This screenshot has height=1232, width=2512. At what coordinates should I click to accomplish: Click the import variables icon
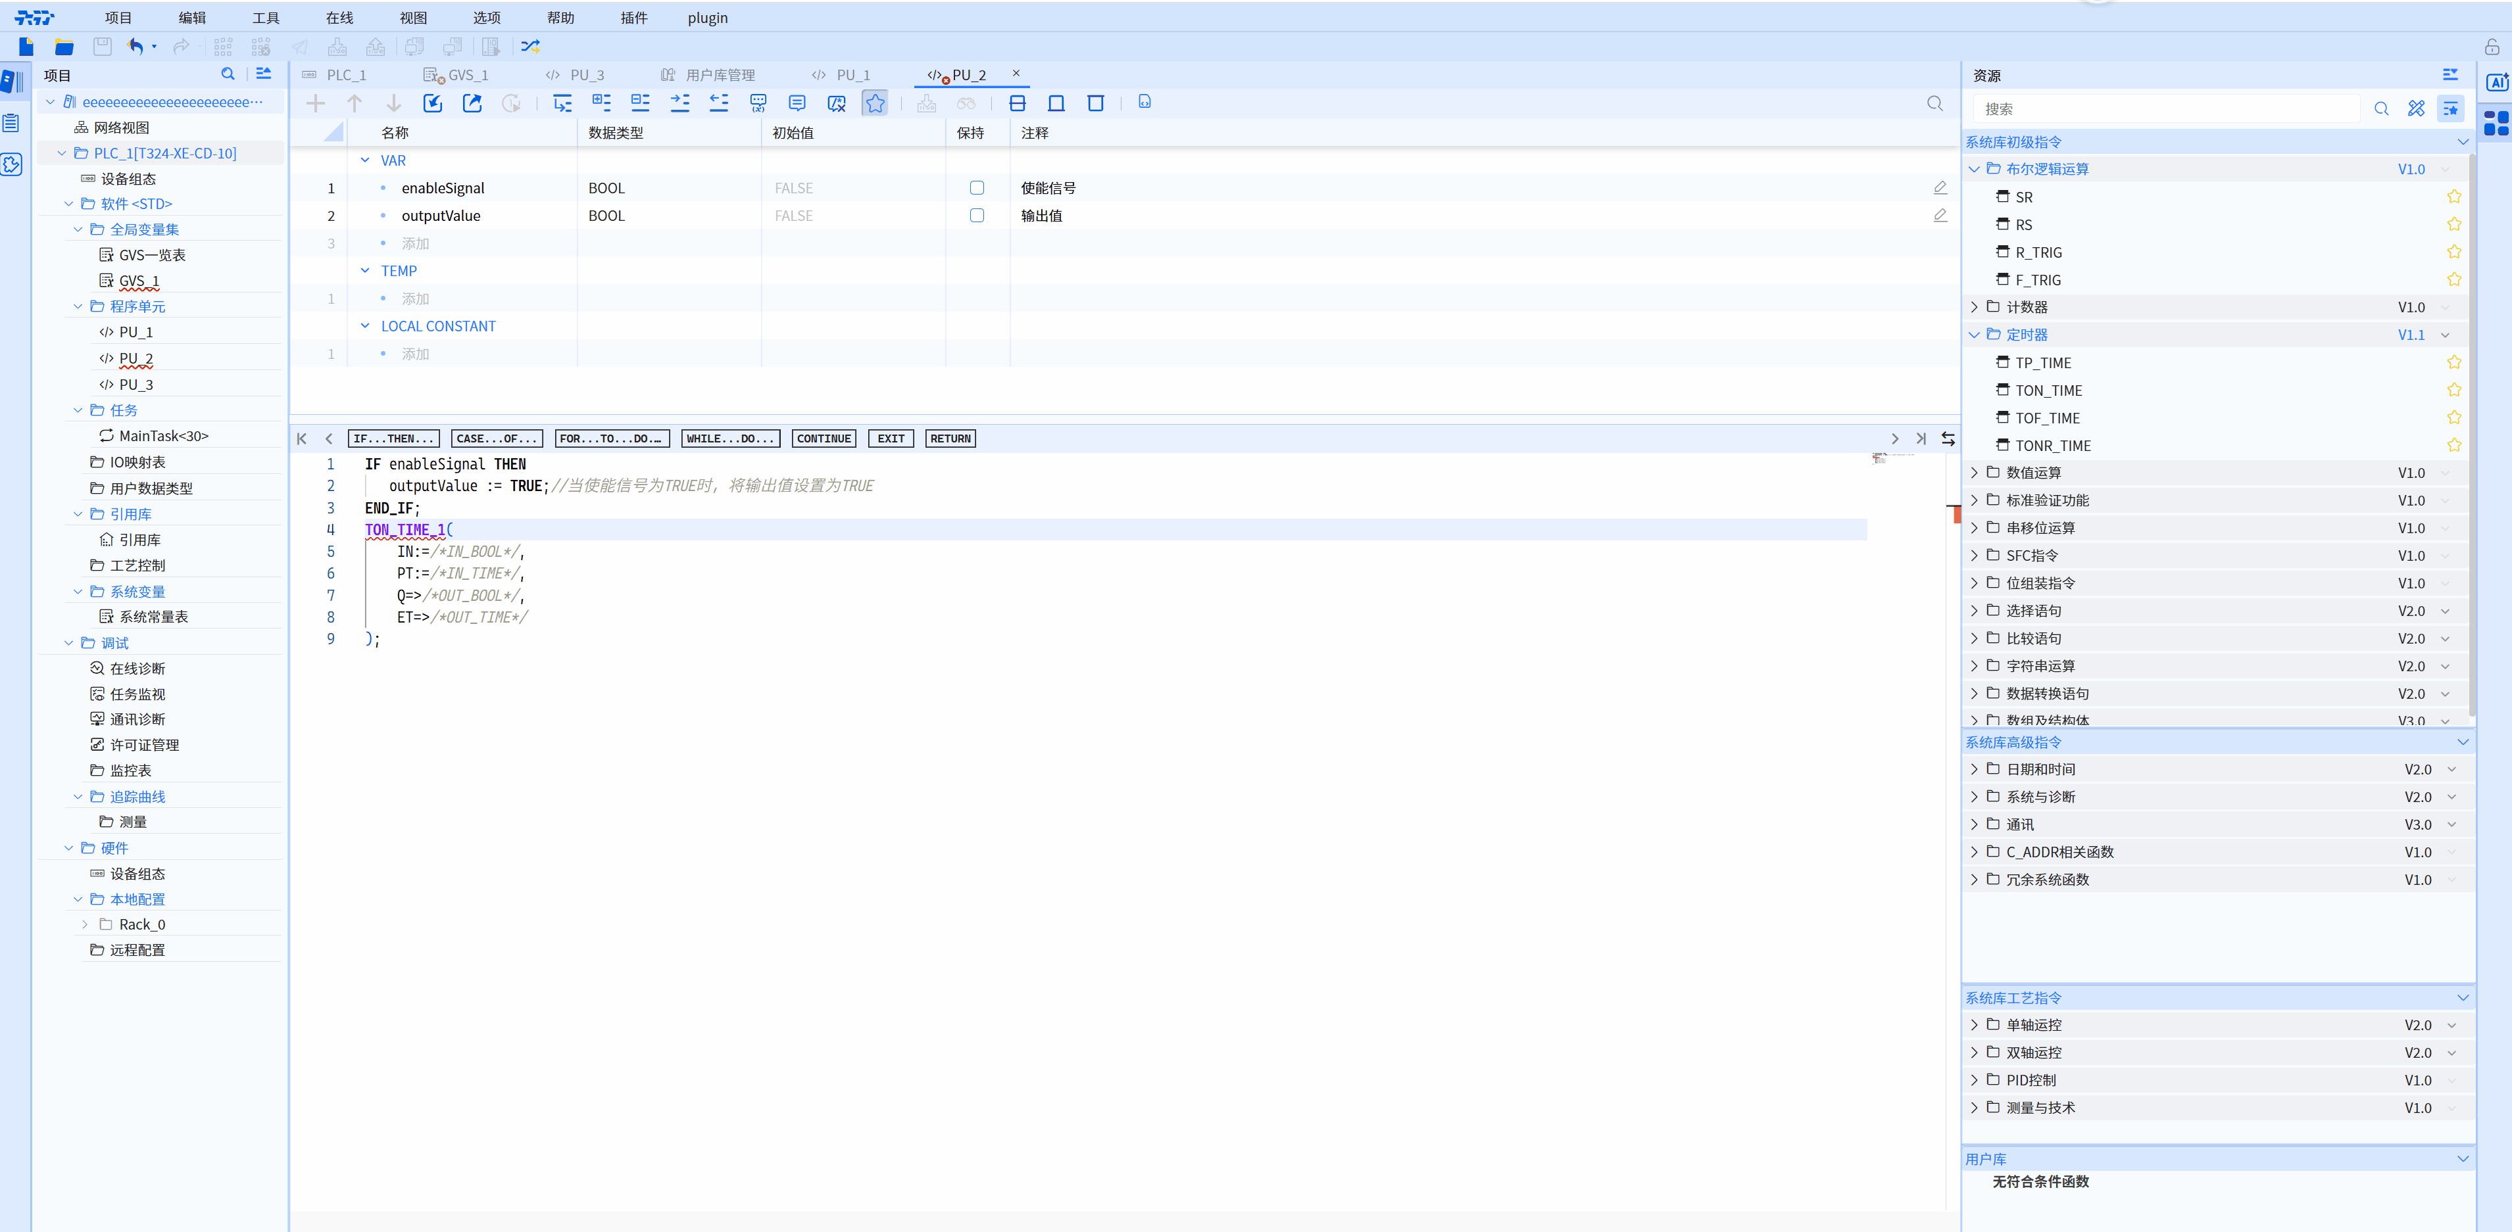[x=433, y=103]
